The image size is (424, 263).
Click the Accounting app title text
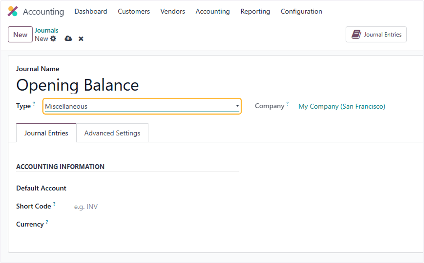click(x=43, y=12)
